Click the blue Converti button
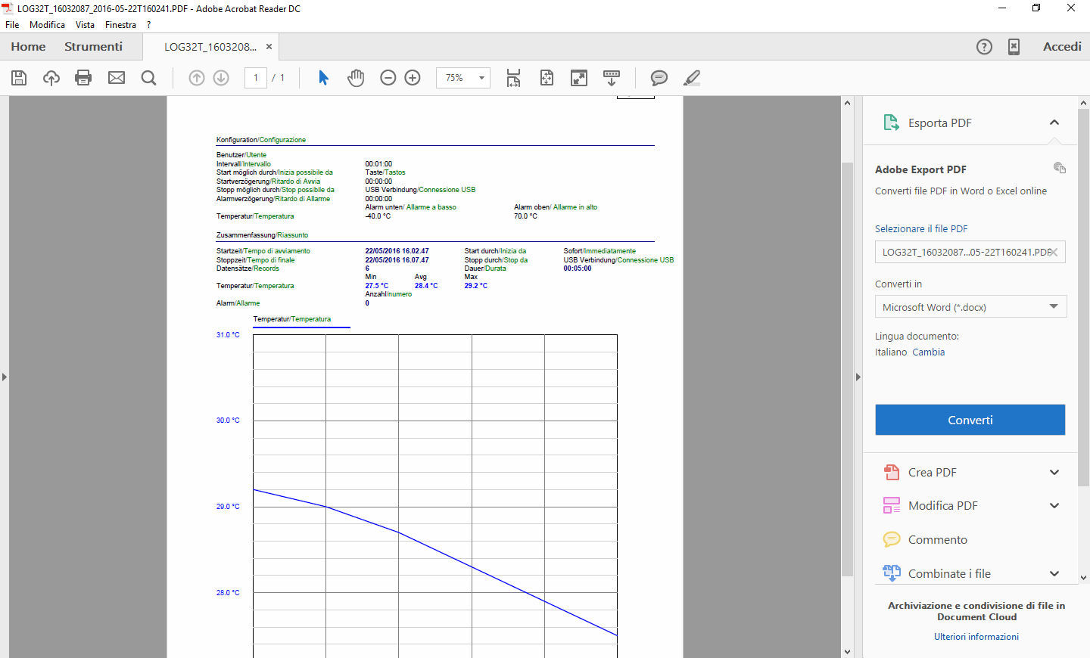This screenshot has width=1090, height=658. 970,420
